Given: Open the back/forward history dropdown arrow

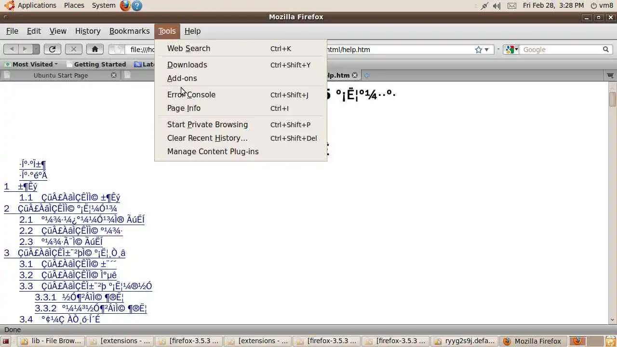Looking at the screenshot, I should pyautogui.click(x=36, y=49).
